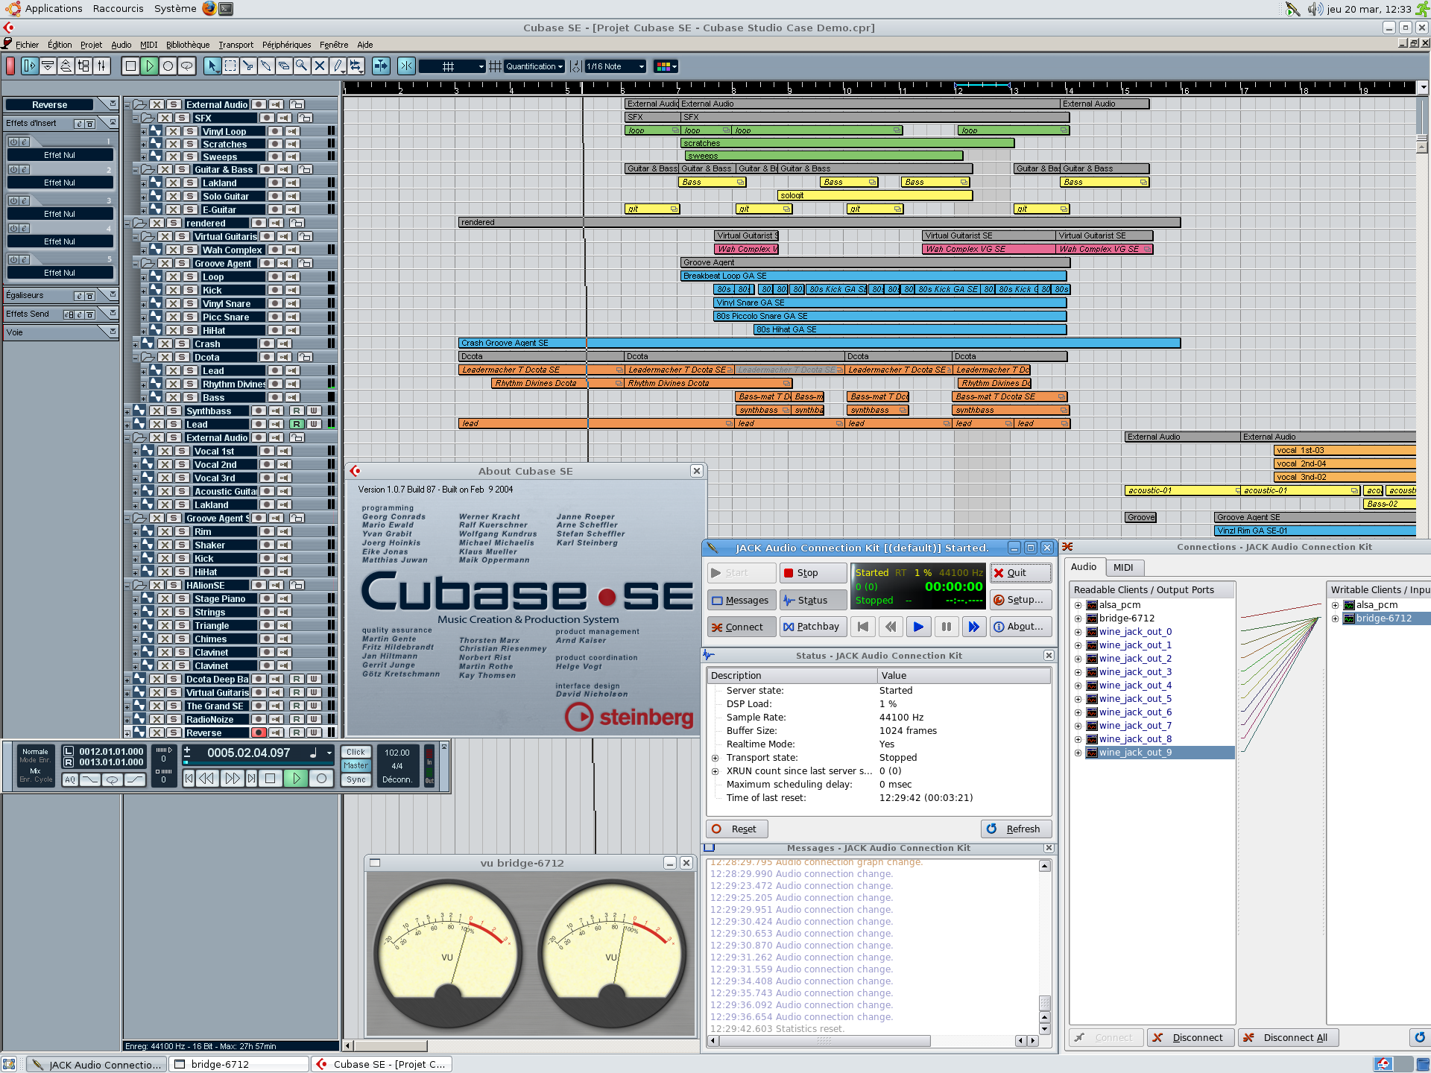Toggle Click metronome in transport panel
The width and height of the screenshot is (1431, 1073).
coord(356,752)
